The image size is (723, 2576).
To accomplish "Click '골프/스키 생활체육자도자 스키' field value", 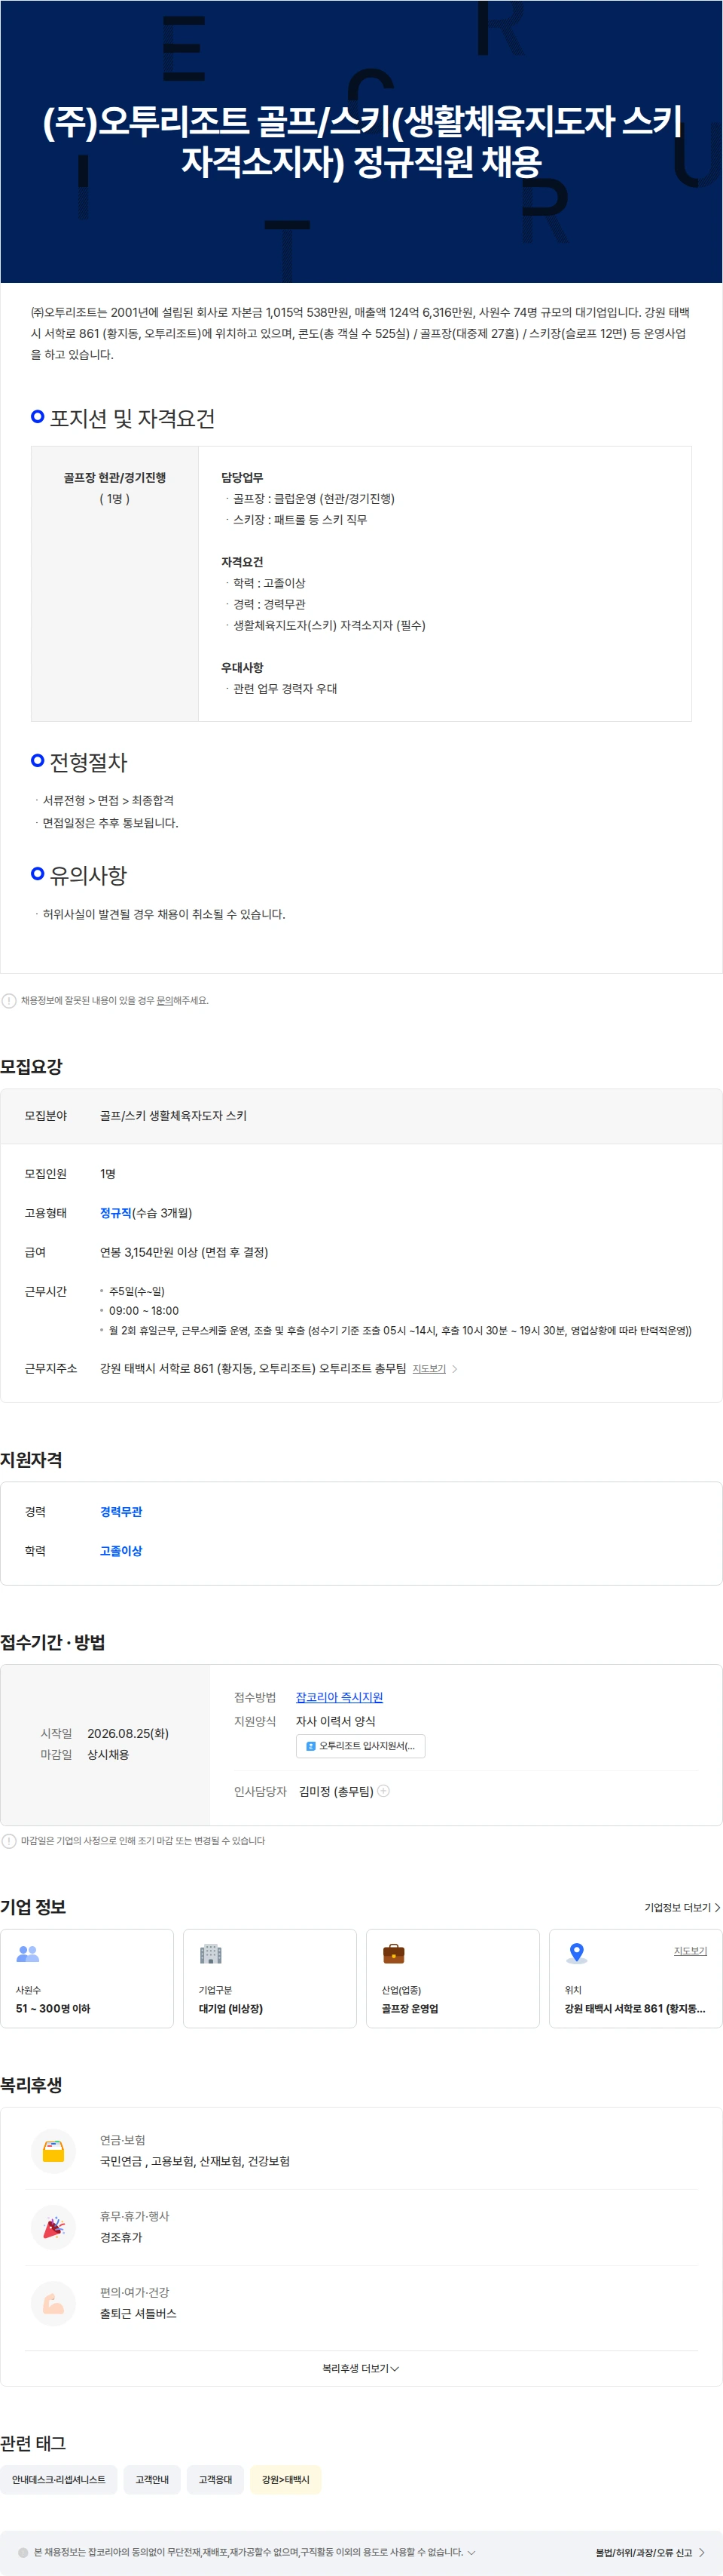I will click(172, 1116).
